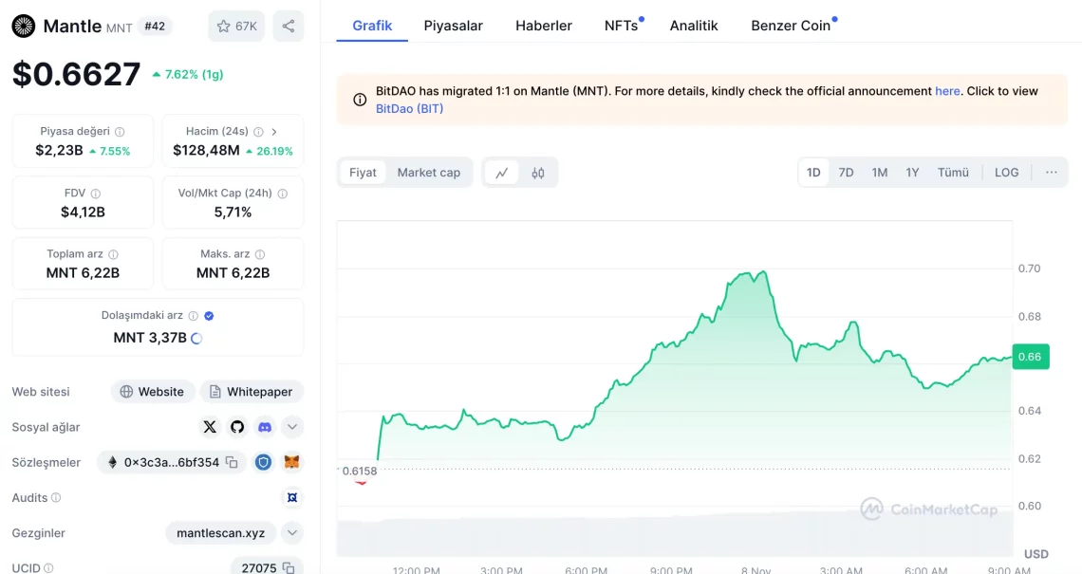The width and height of the screenshot is (1082, 574).
Task: Select the Tümü time range
Action: [x=953, y=173]
